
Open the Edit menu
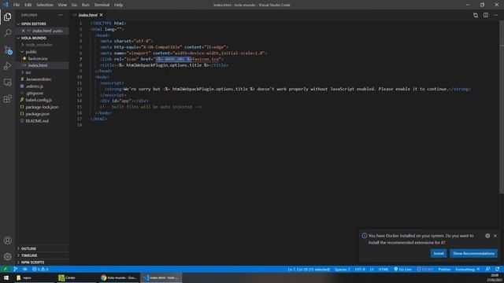point(28,5)
